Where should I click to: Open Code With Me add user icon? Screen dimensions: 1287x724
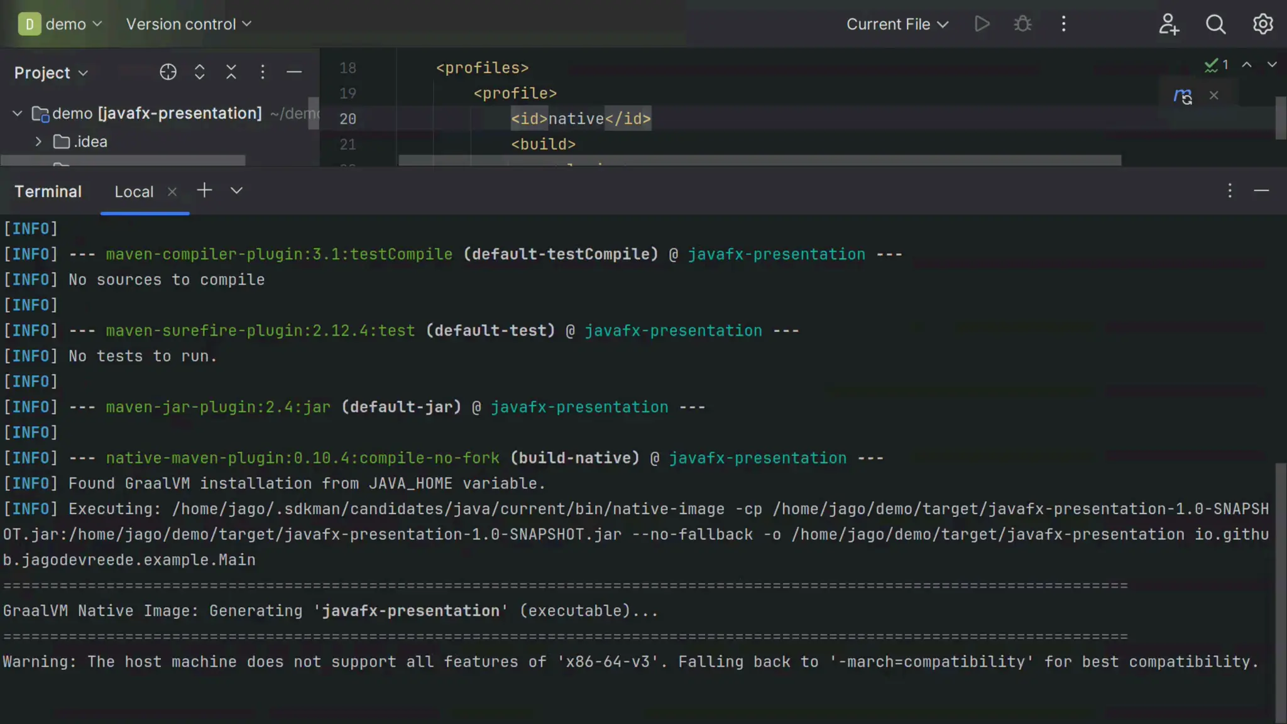[1168, 24]
